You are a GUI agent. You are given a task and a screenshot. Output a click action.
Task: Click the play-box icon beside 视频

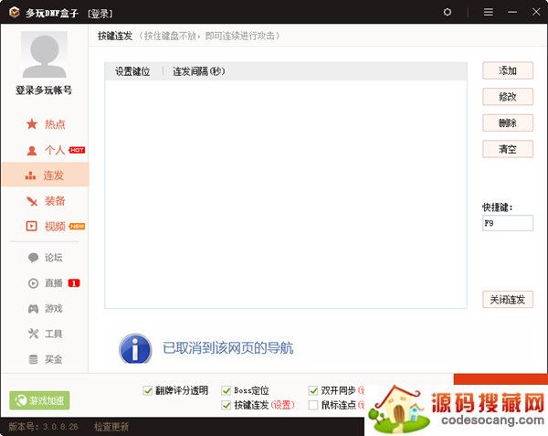[x=31, y=226]
